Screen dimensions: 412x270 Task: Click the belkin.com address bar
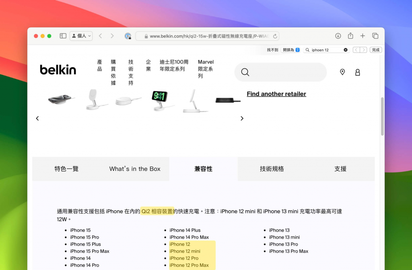[207, 36]
